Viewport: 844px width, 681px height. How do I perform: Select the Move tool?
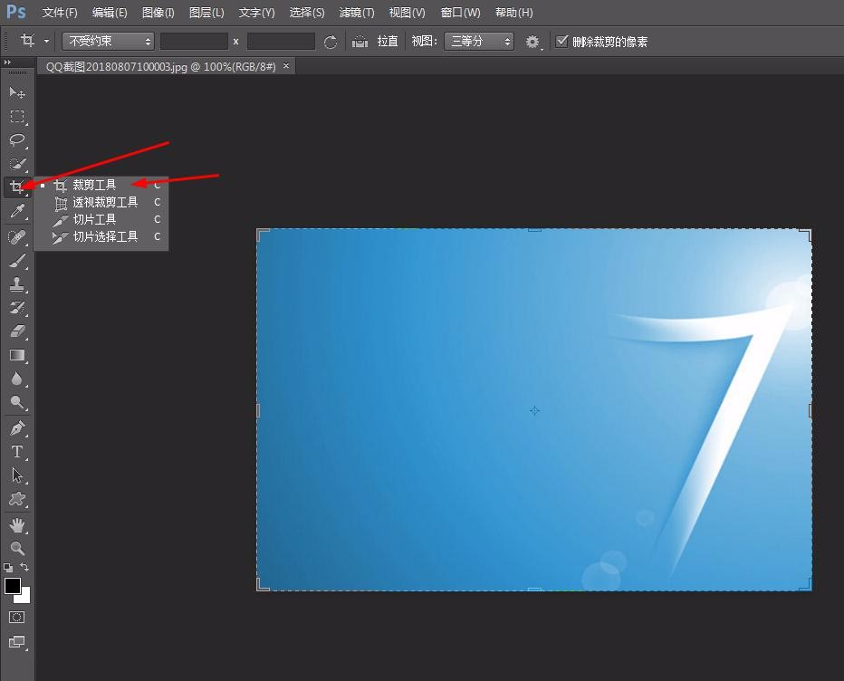click(16, 93)
